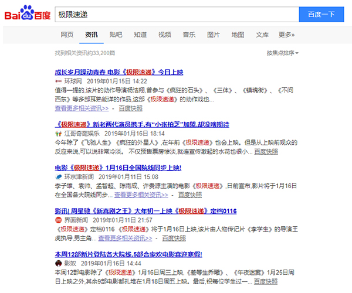
Task: Click 查看更多相关资讯 under the first result
Action: click(82, 108)
